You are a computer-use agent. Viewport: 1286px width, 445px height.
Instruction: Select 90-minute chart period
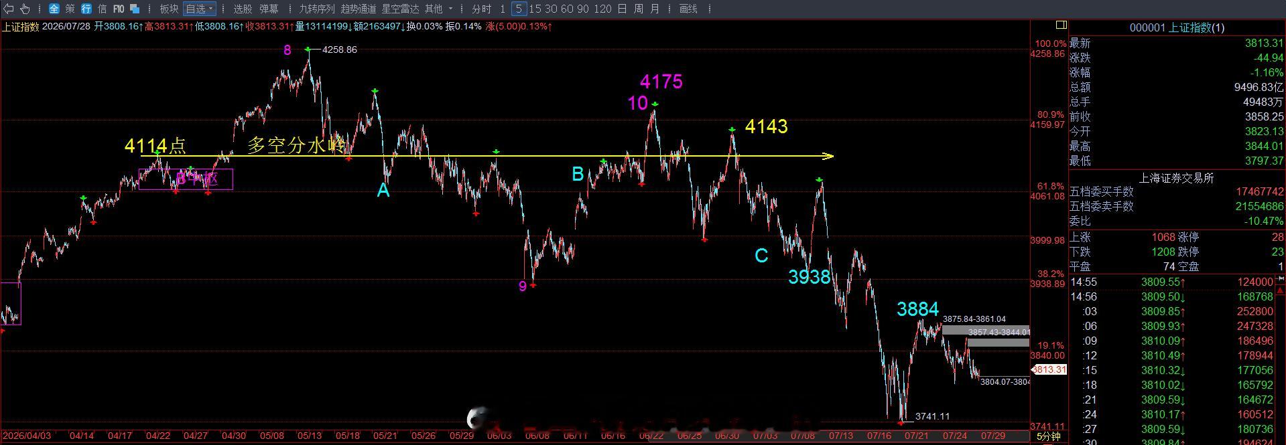pyautogui.click(x=583, y=9)
